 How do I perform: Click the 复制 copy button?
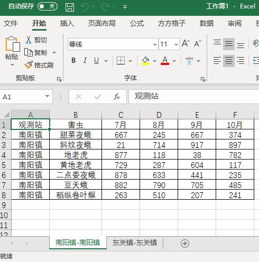[x=36, y=52]
